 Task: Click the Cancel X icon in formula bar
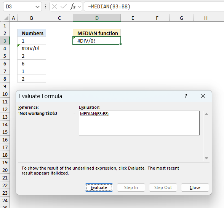coord(54,6)
